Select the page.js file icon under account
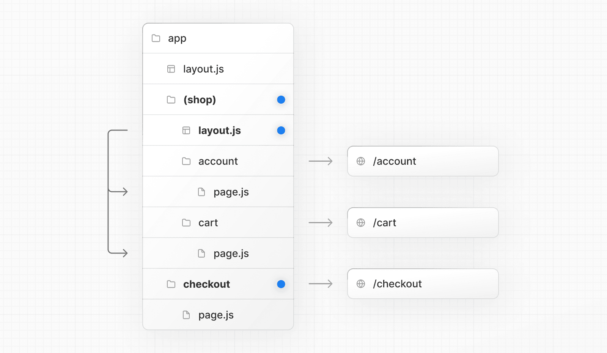607x353 pixels. tap(201, 192)
